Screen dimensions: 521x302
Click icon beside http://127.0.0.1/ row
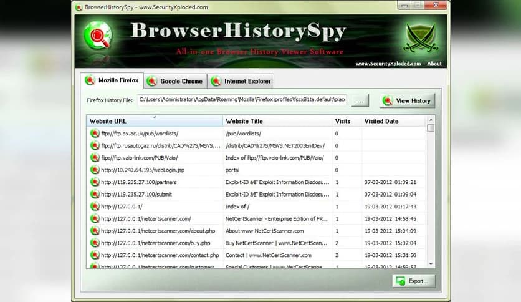coord(95,207)
